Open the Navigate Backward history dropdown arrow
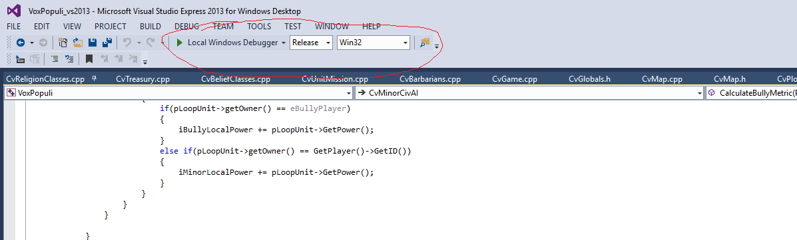Image resolution: width=797 pixels, height=240 pixels. (x=31, y=43)
